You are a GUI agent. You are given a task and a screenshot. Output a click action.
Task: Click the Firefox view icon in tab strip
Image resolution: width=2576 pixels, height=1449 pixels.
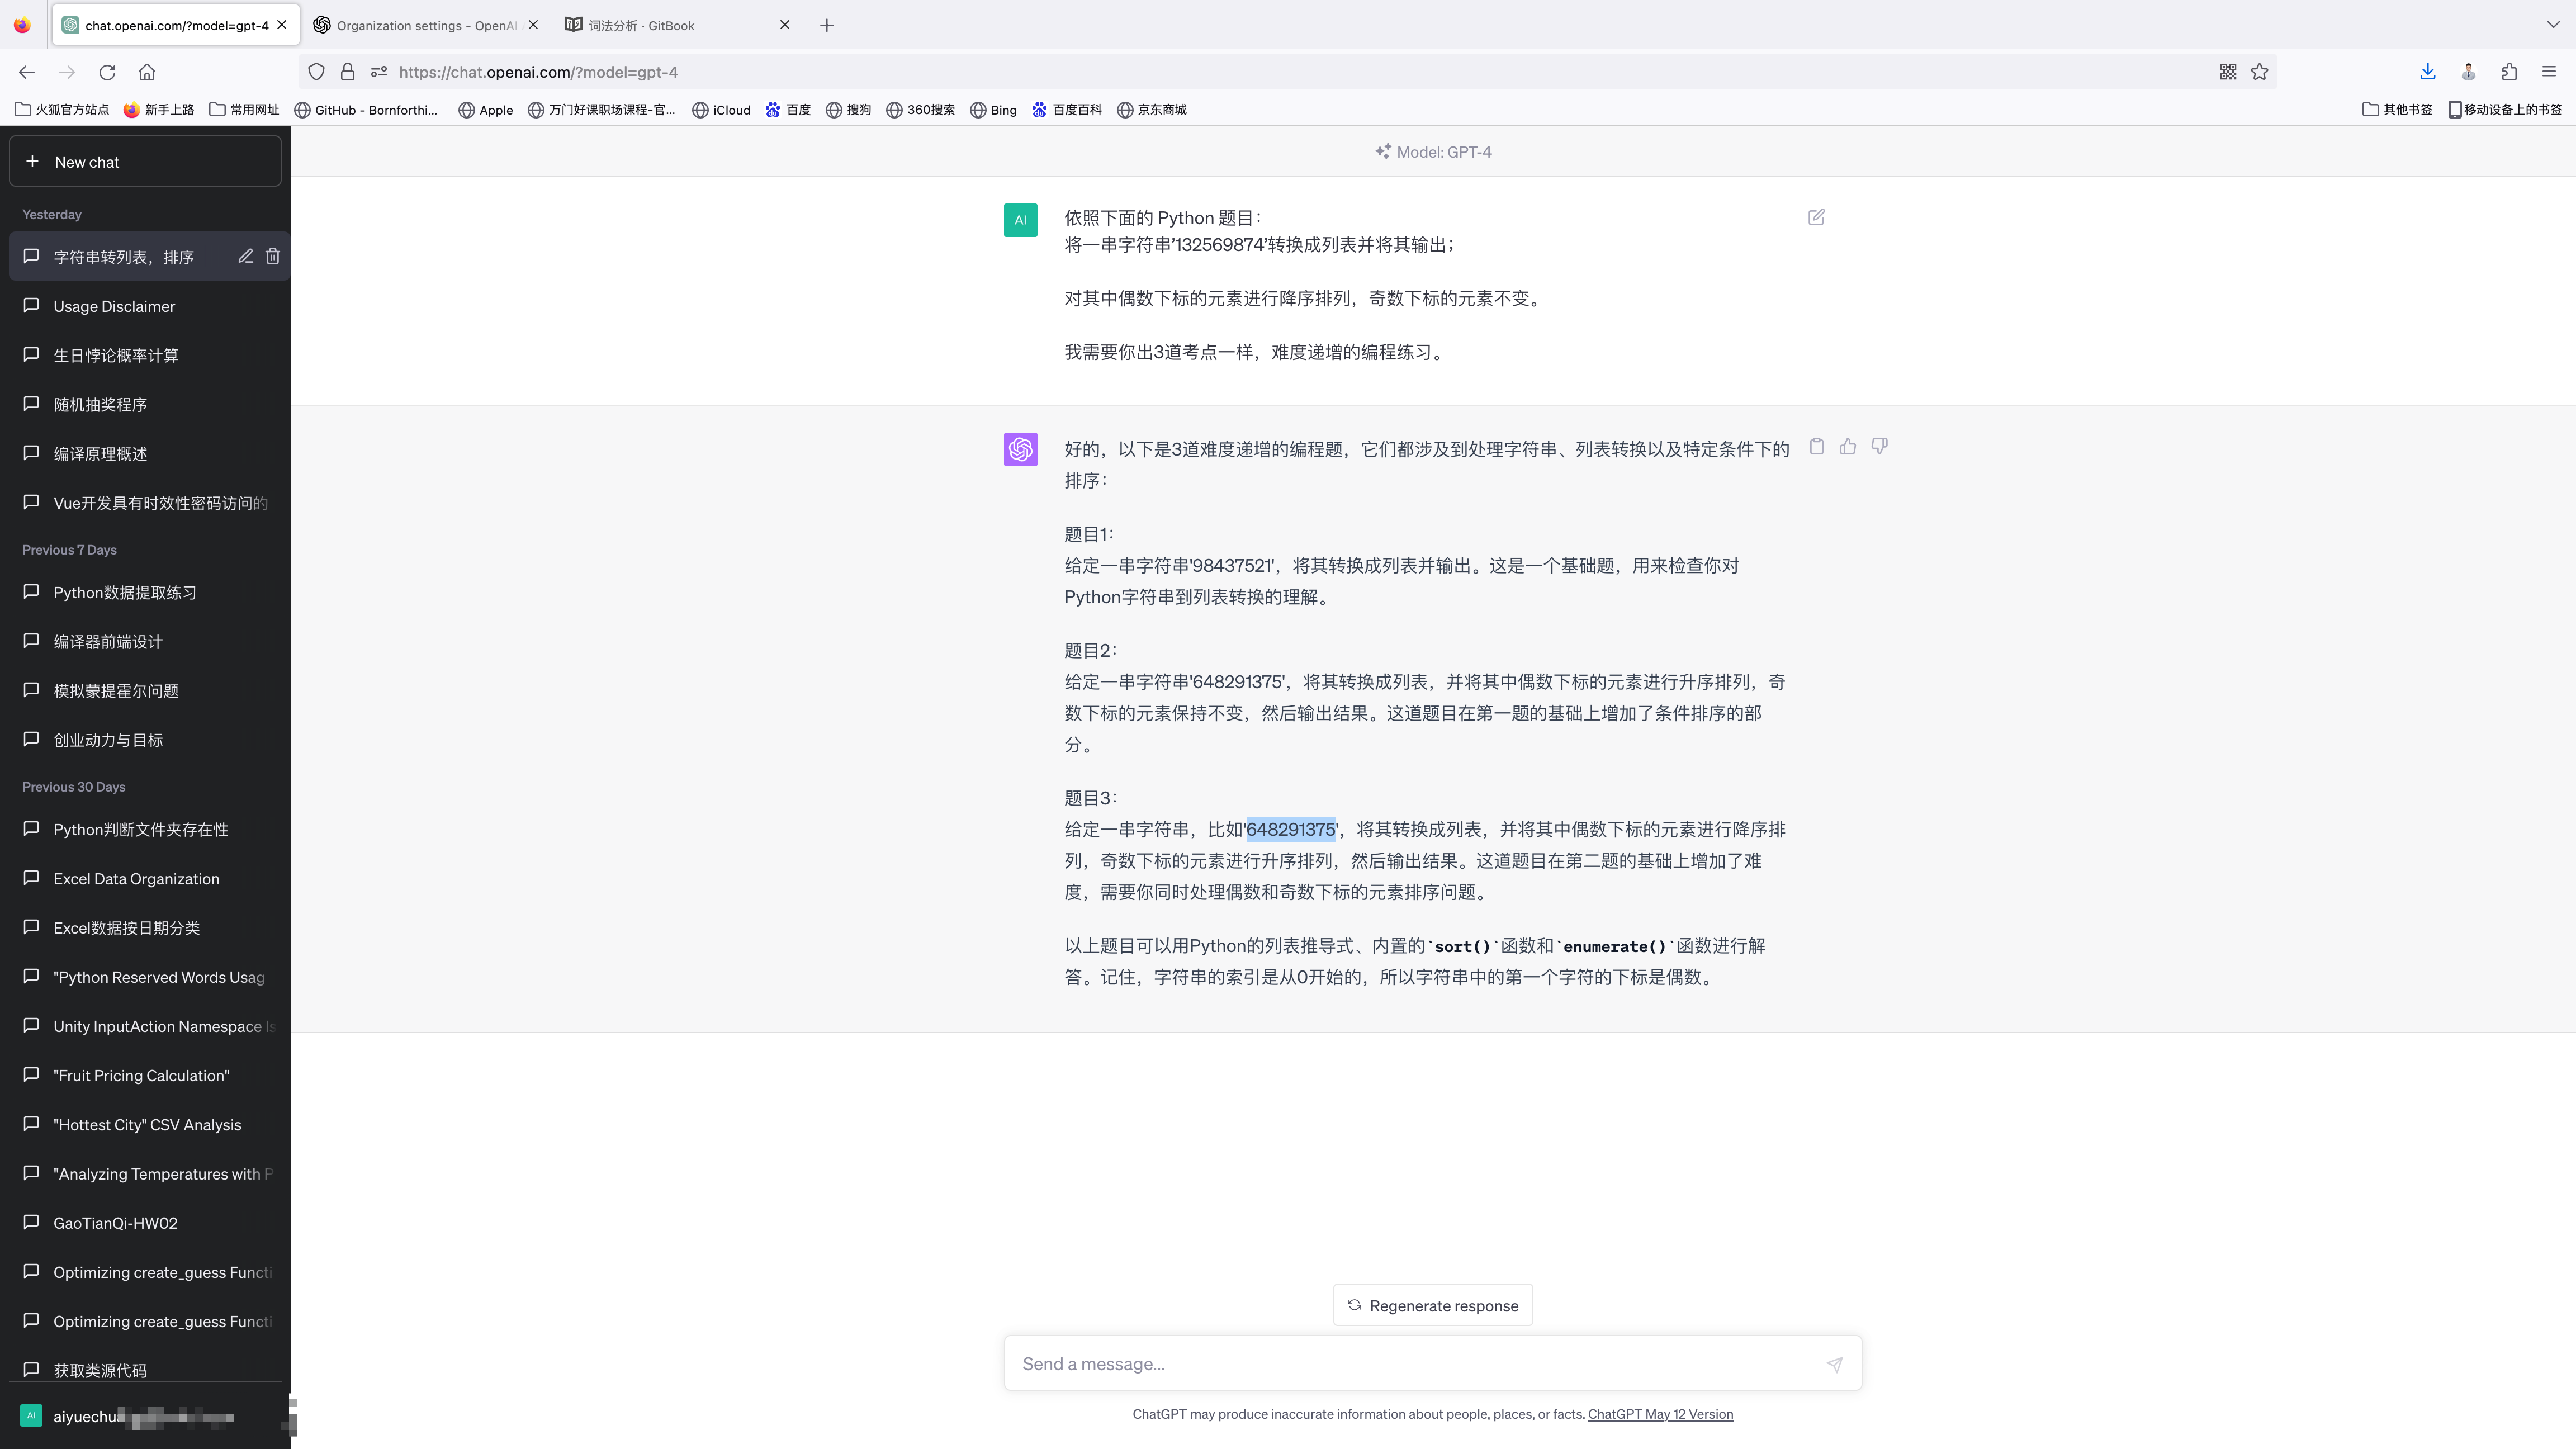click(22, 25)
